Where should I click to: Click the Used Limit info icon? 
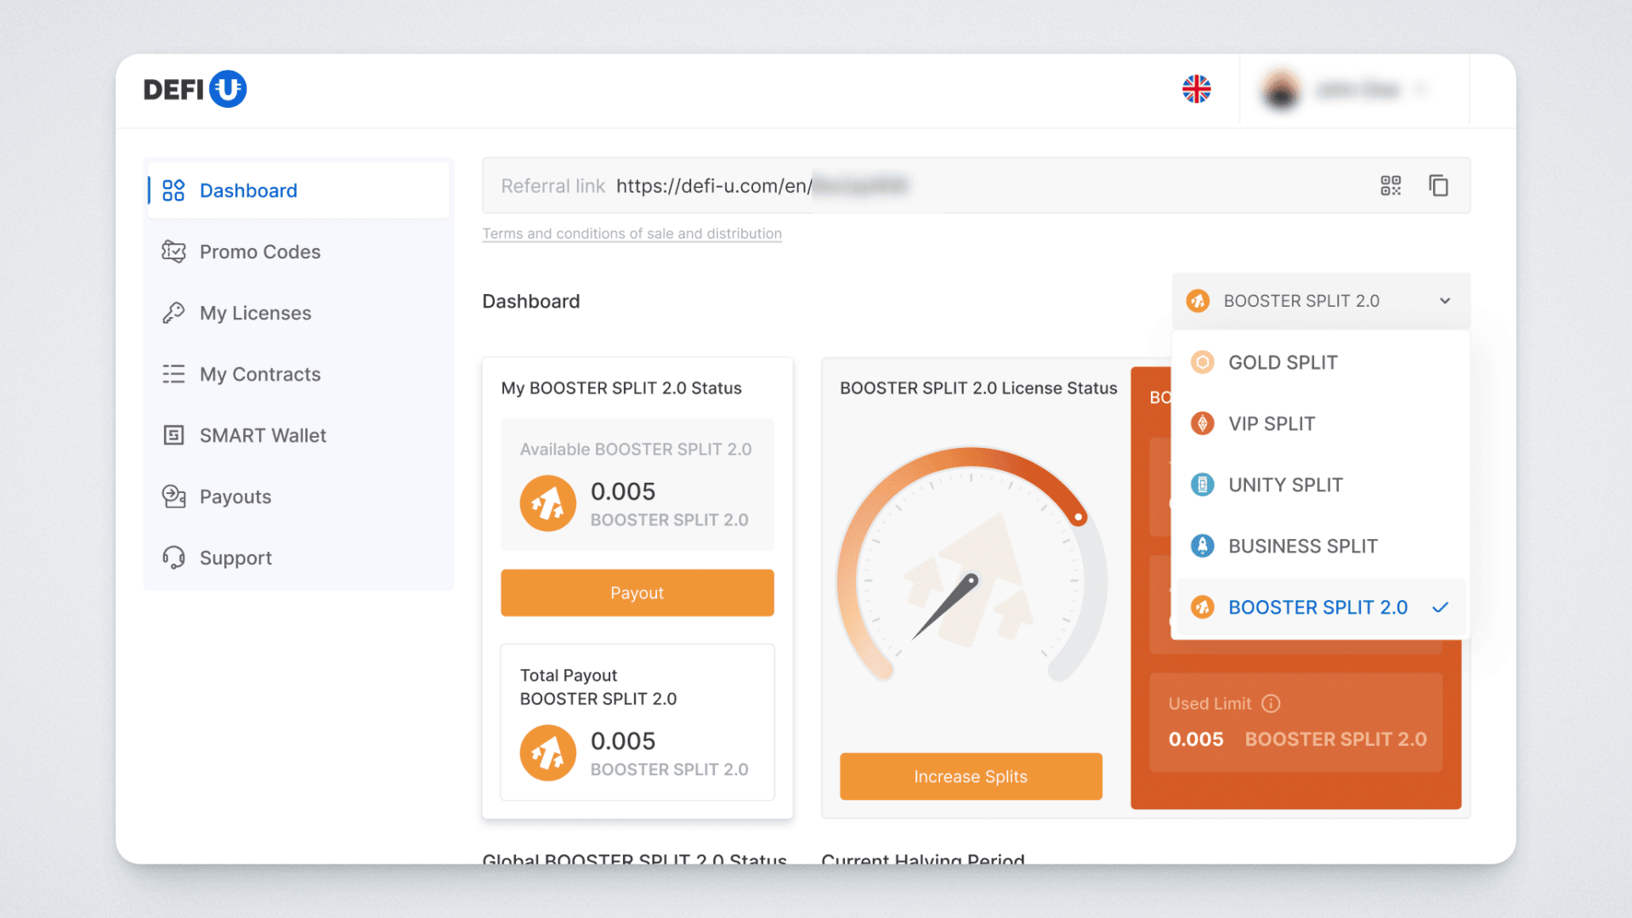(1271, 704)
